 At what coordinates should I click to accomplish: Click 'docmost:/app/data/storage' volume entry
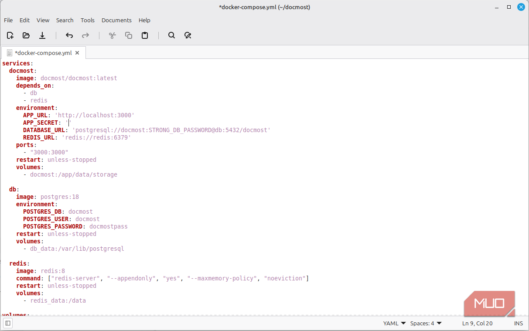pos(74,175)
